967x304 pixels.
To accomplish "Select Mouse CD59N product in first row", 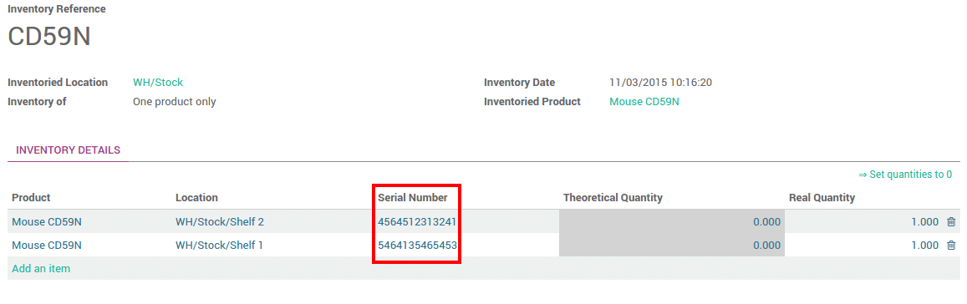I will point(47,221).
